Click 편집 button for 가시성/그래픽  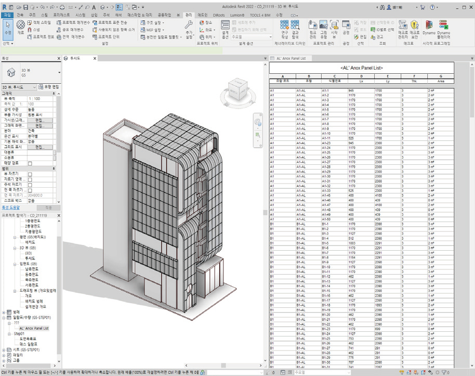(x=39, y=120)
